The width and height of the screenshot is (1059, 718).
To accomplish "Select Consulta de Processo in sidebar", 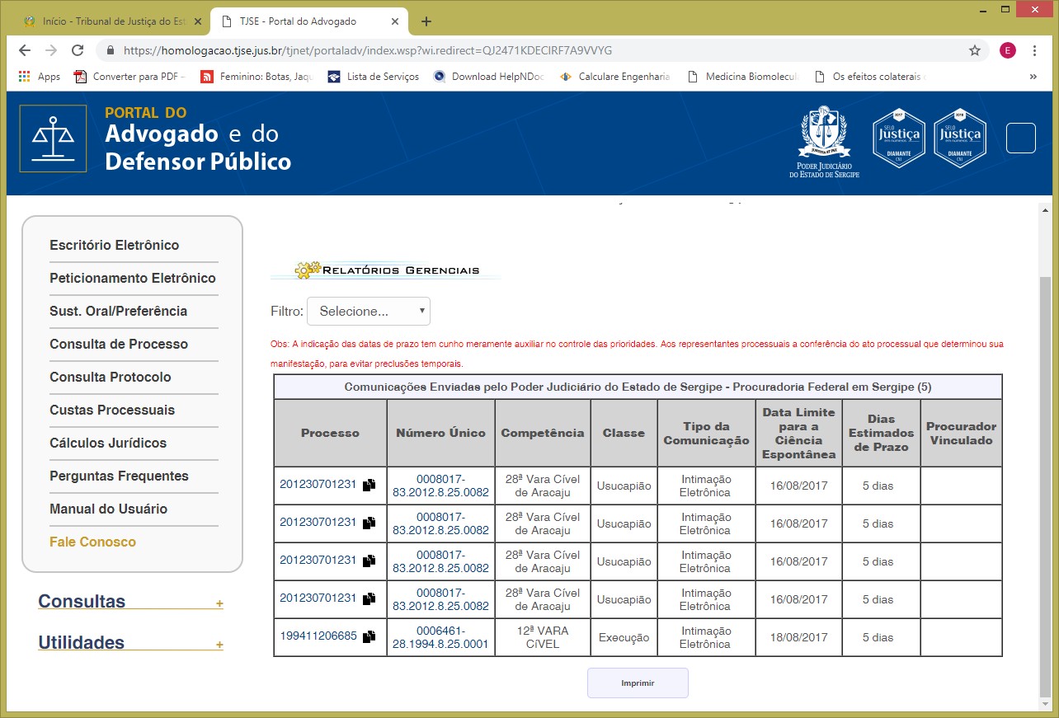I will 119,345.
